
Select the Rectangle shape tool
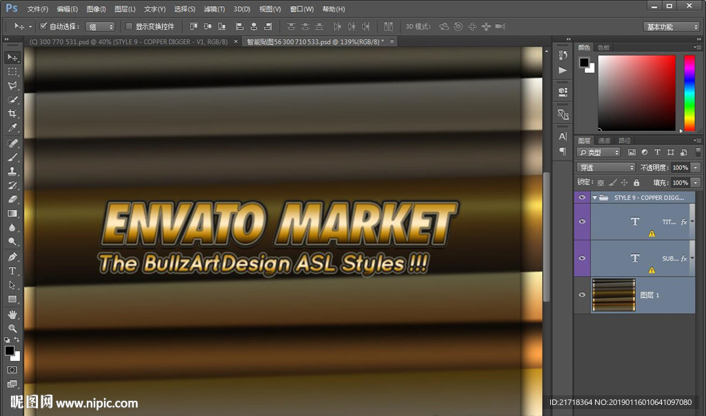[x=12, y=299]
